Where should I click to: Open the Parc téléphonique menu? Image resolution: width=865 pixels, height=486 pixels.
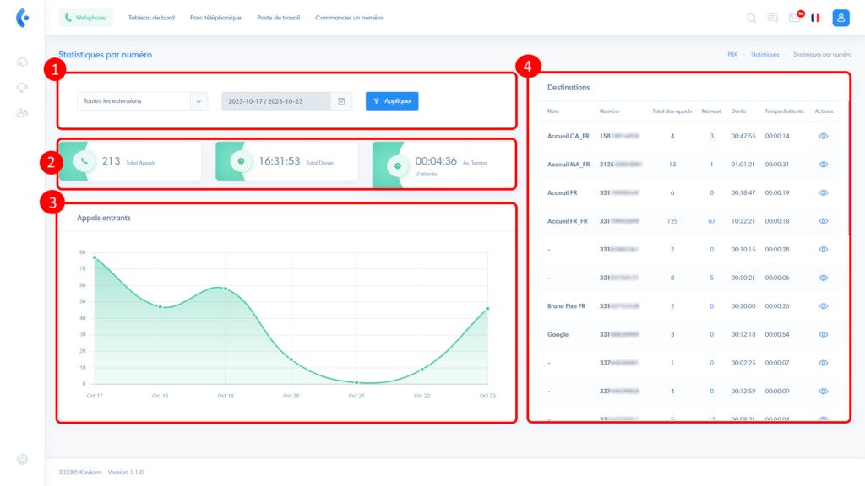(215, 18)
